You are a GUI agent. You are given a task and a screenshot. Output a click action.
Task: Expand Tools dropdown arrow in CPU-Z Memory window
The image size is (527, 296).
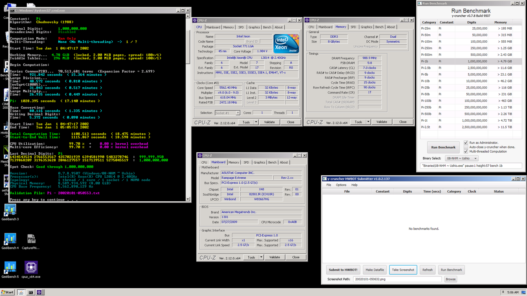pos(368,122)
